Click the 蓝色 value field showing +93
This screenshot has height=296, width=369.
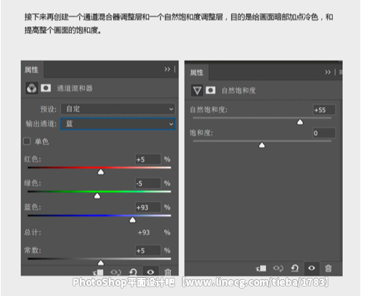[x=148, y=207]
